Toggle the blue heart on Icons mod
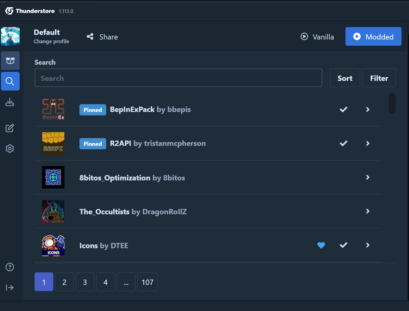The width and height of the screenshot is (409, 311). coord(321,245)
